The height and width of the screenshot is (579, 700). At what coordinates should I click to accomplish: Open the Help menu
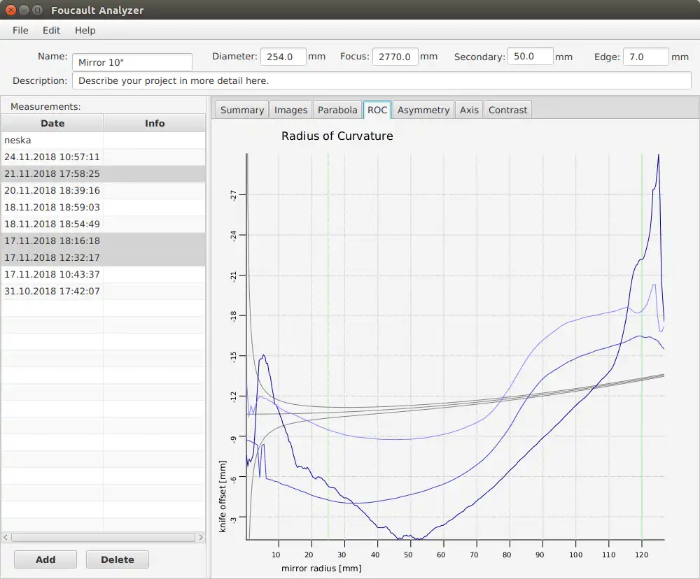click(85, 30)
